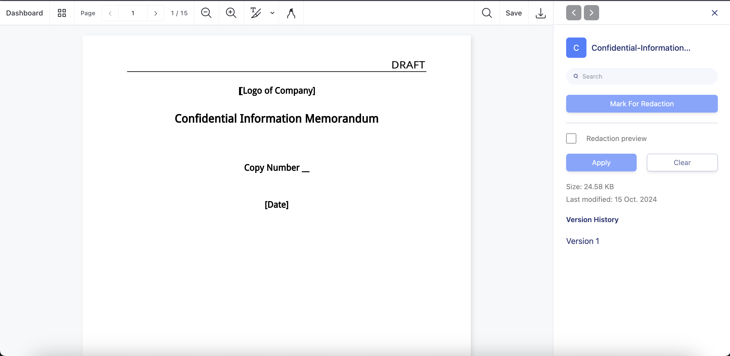The image size is (730, 356).
Task: Click the [Date] placeholder
Action: click(276, 204)
